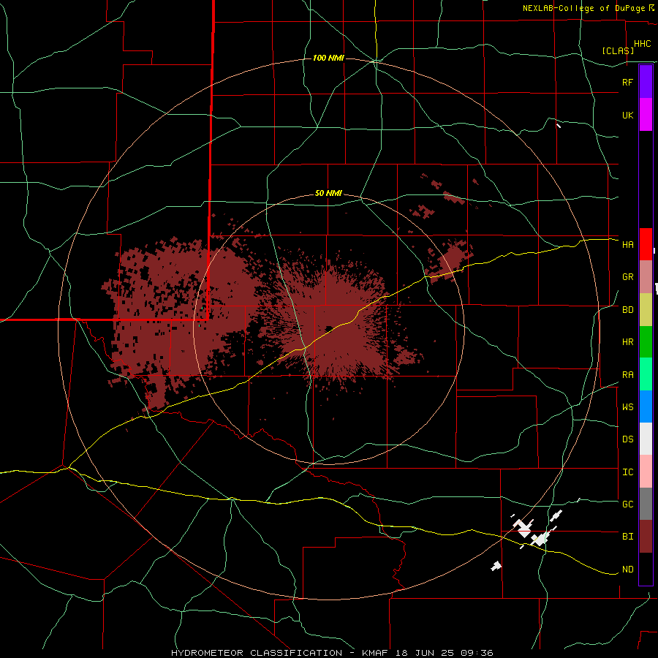Click the gray GC legend swatch

click(x=646, y=504)
